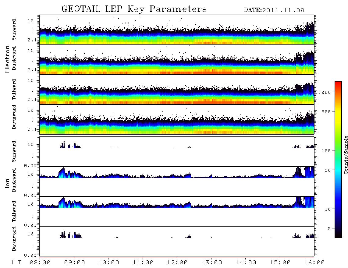
Task: Click the Electron Tailward spectrogram panel
Action: click(177, 90)
